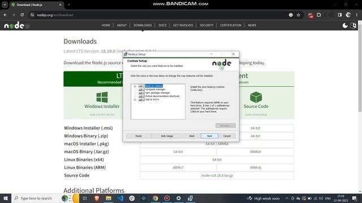
Task: Download macOS Binary ARM64 tar.gz
Action: (255, 152)
